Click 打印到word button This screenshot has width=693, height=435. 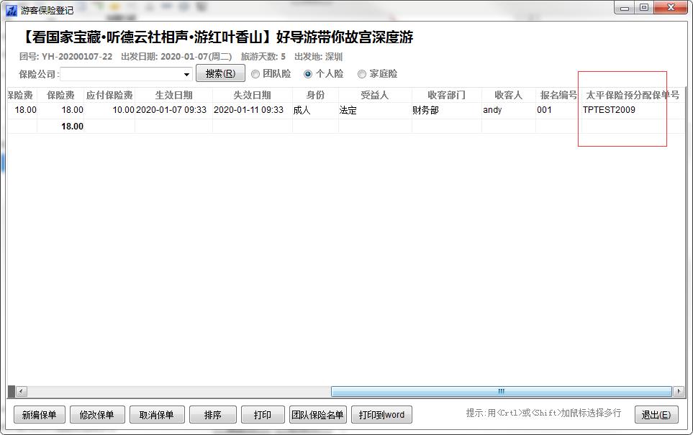(381, 415)
